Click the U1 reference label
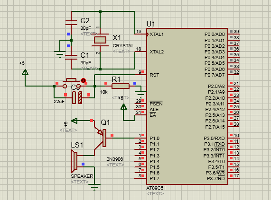 tap(151, 24)
